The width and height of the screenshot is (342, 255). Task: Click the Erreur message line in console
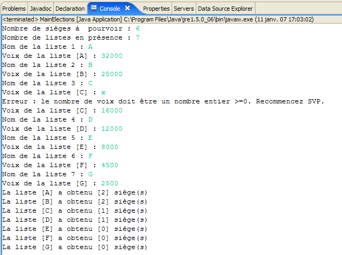pos(163,101)
